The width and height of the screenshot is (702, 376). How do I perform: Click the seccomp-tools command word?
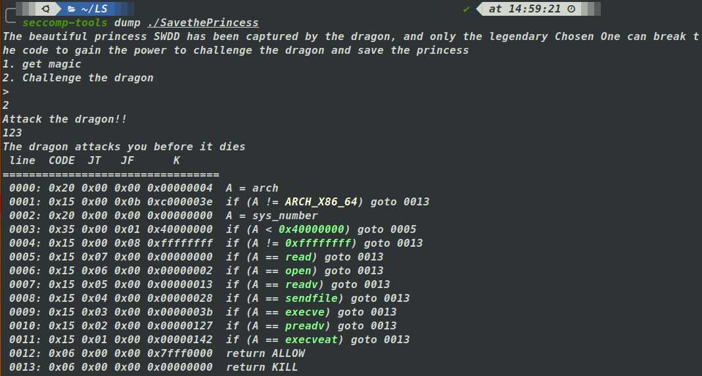pos(65,22)
